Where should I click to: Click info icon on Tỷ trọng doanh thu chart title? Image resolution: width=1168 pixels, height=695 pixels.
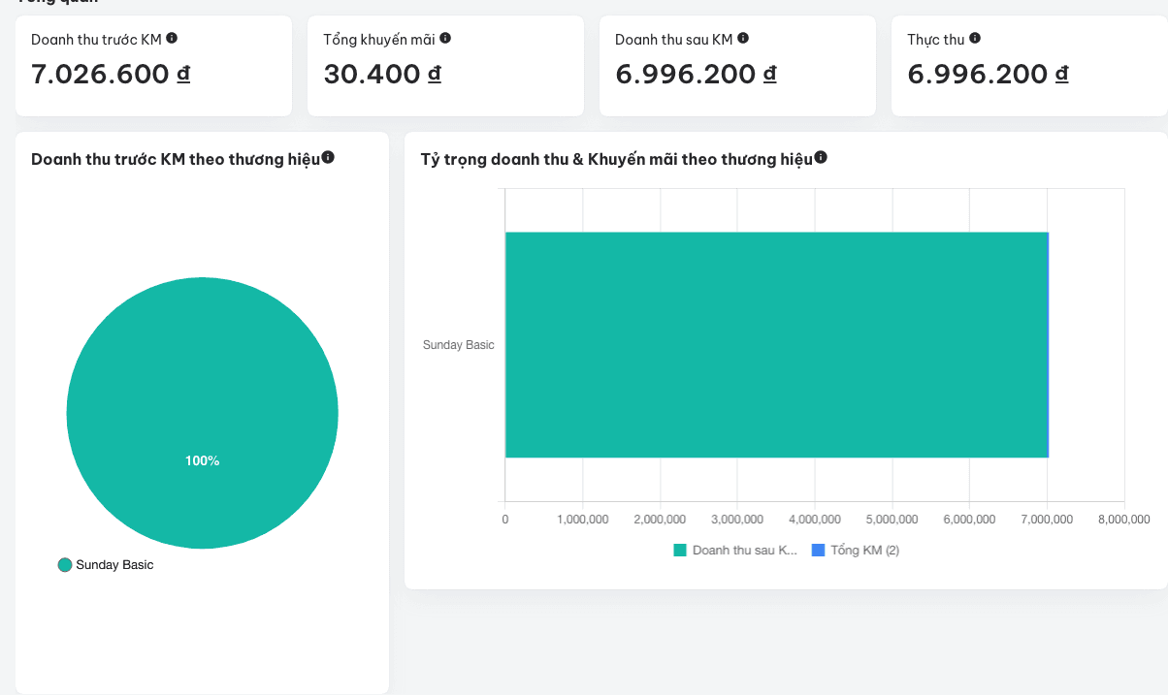(821, 157)
